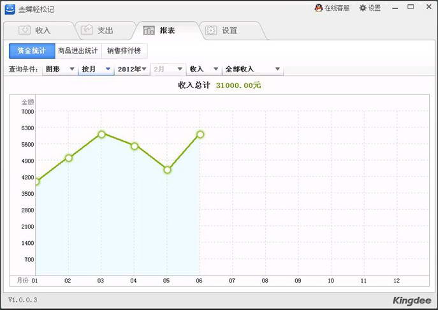The image size is (438, 310).
Task: Click the month 02 data point
Action: [x=69, y=158]
